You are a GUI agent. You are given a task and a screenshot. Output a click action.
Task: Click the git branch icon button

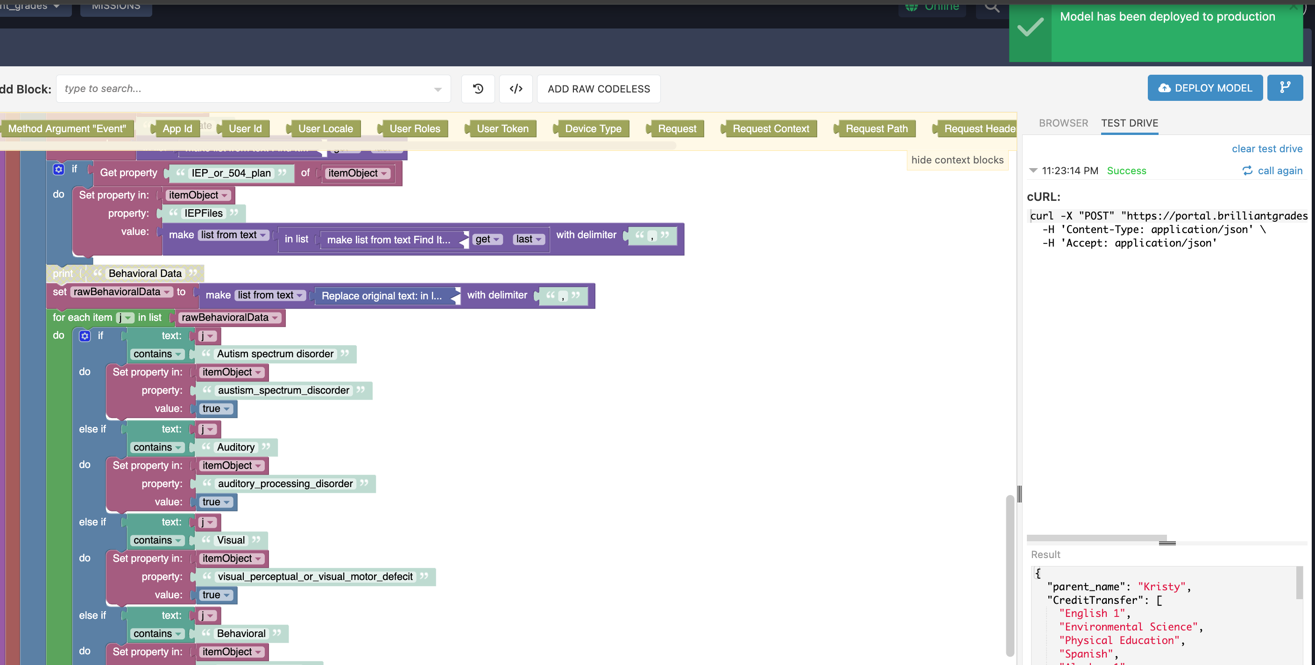[x=1285, y=88]
